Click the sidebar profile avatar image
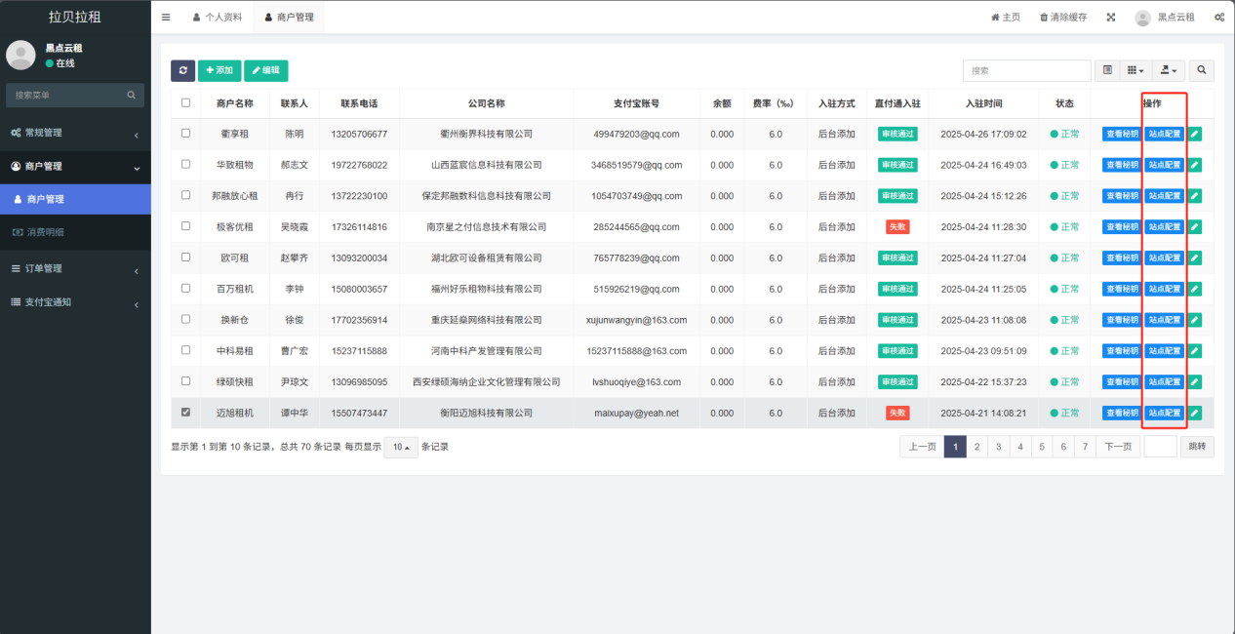1235x634 pixels. 20,55
